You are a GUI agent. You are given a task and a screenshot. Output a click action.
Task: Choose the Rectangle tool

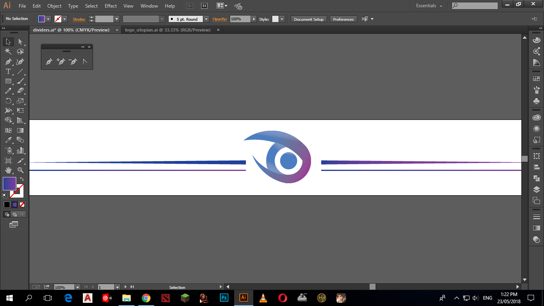(x=8, y=81)
